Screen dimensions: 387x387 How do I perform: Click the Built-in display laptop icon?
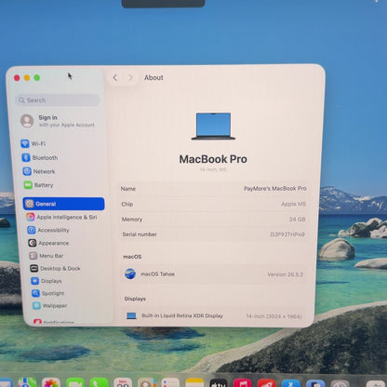click(131, 315)
